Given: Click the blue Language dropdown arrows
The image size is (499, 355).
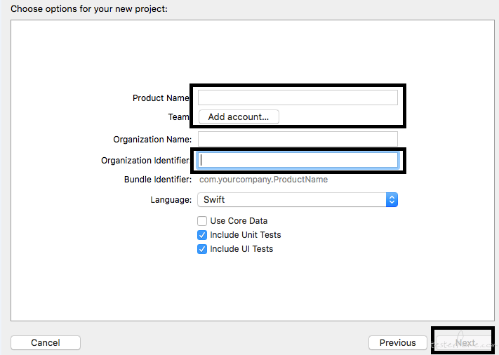Looking at the screenshot, I should click(x=392, y=199).
